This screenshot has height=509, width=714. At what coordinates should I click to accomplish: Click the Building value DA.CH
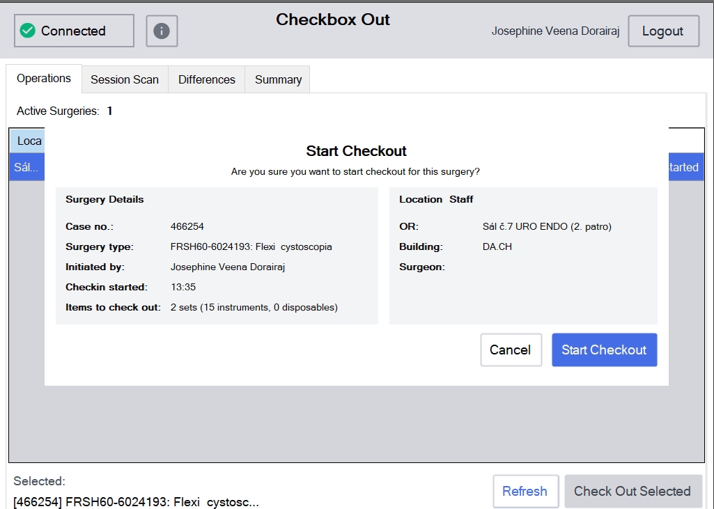497,246
